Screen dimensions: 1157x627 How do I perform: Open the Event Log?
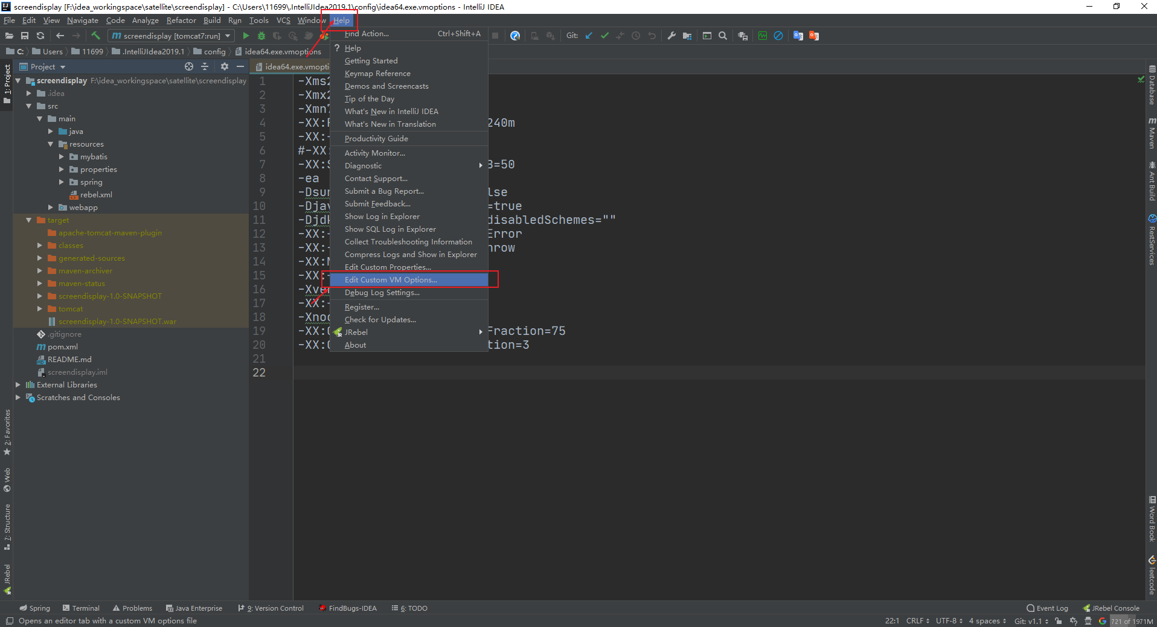pyautogui.click(x=1047, y=608)
